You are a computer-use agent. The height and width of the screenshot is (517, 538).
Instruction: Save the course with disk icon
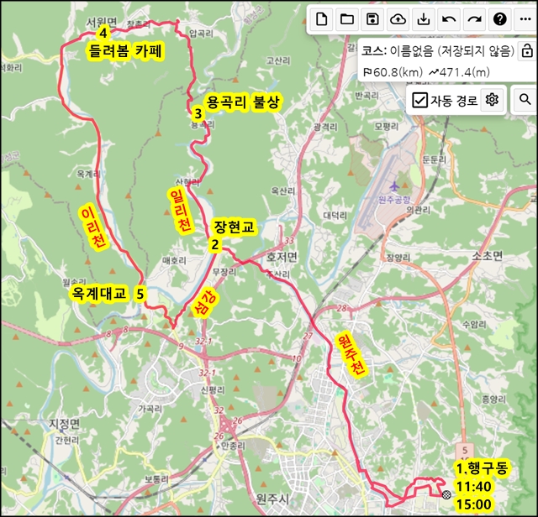pos(372,19)
